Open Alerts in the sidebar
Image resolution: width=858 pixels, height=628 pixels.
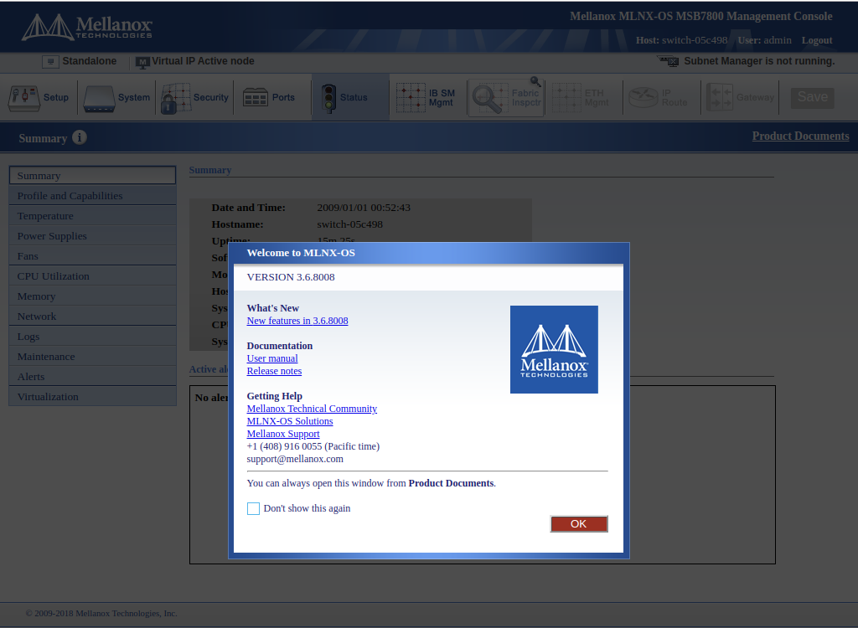(x=92, y=377)
